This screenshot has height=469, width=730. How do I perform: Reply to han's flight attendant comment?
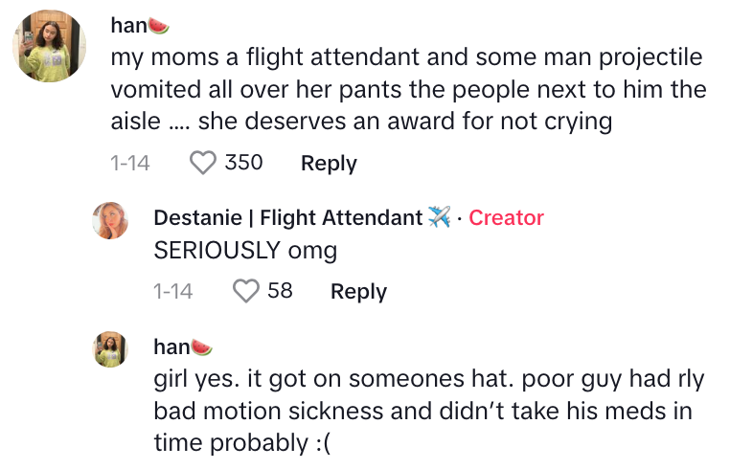click(329, 164)
